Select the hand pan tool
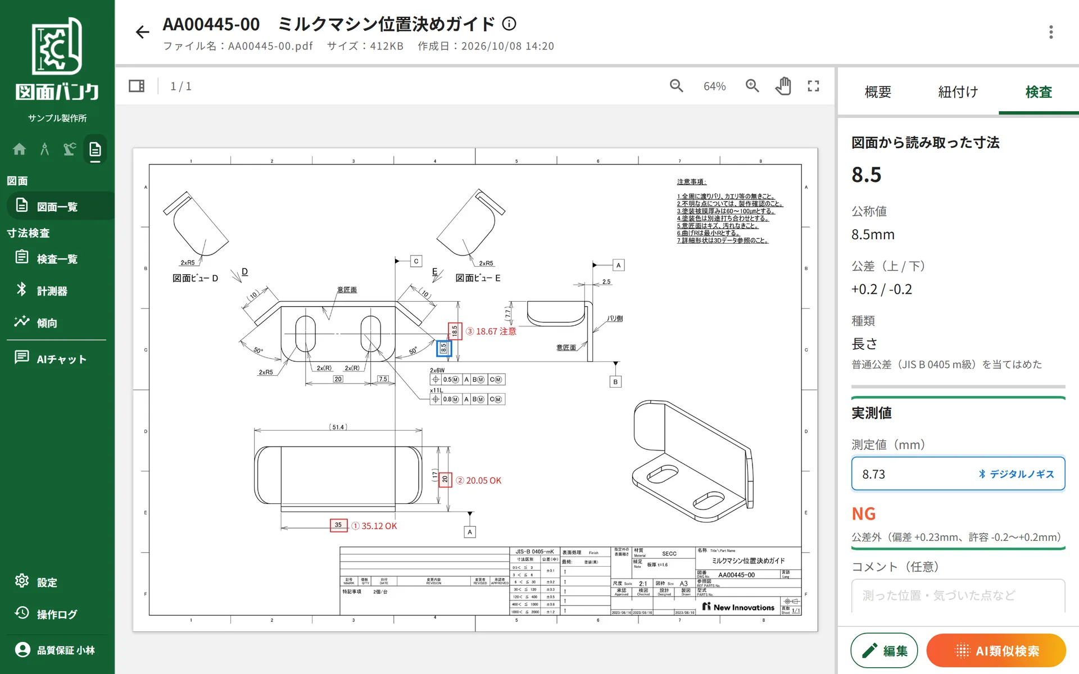The height and width of the screenshot is (674, 1079). [783, 86]
